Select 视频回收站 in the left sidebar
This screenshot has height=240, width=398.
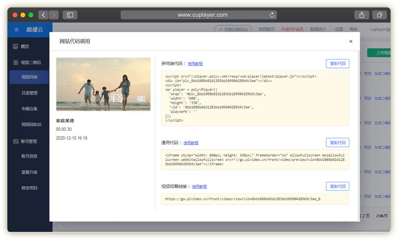click(31, 124)
